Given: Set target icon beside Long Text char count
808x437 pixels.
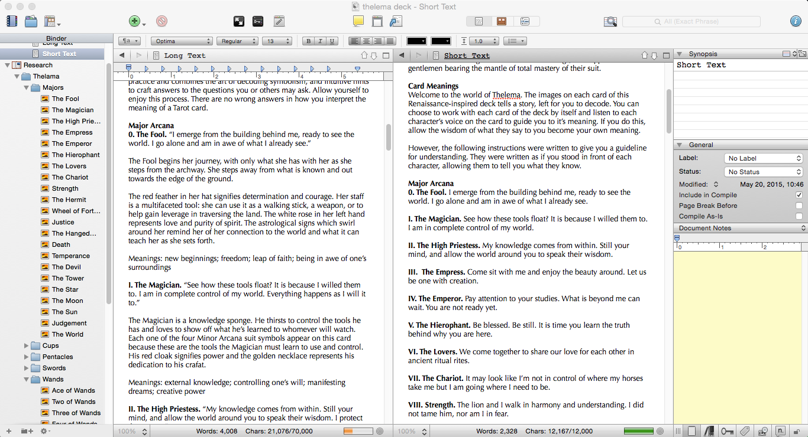Looking at the screenshot, I should pos(379,431).
